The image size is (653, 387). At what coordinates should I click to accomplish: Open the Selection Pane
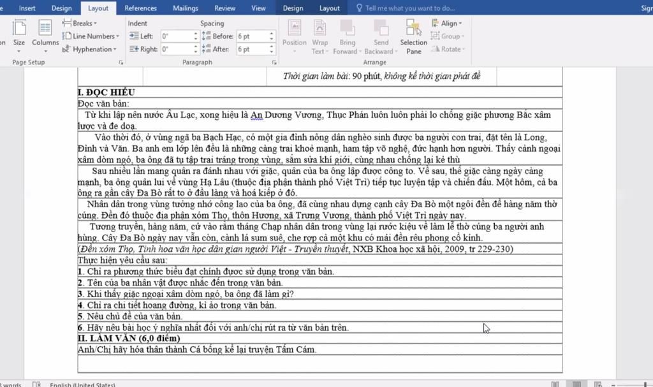(x=413, y=36)
